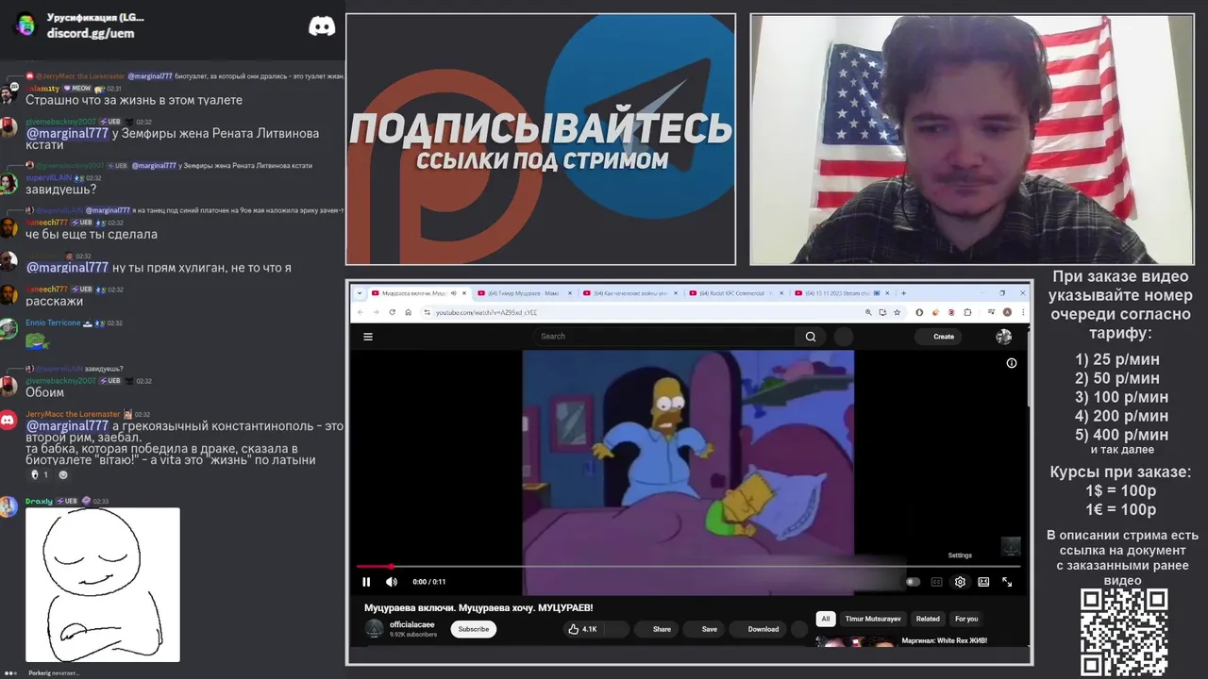The width and height of the screenshot is (1208, 679).
Task: Open suggested video 'Маргинал: White Rex ЖИВ!'
Action: [x=944, y=641]
